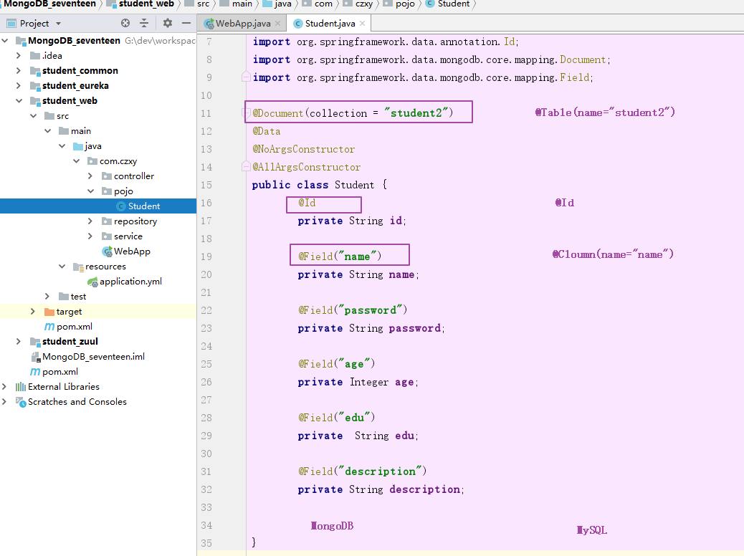Screen dimensions: 744x556
Task: Select the Student class in project tree
Action: click(x=143, y=206)
